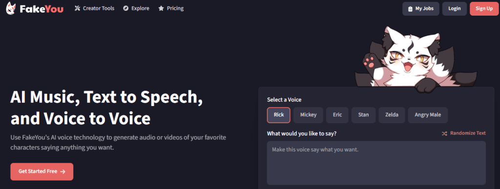Switch to the Zelda voice

click(392, 115)
